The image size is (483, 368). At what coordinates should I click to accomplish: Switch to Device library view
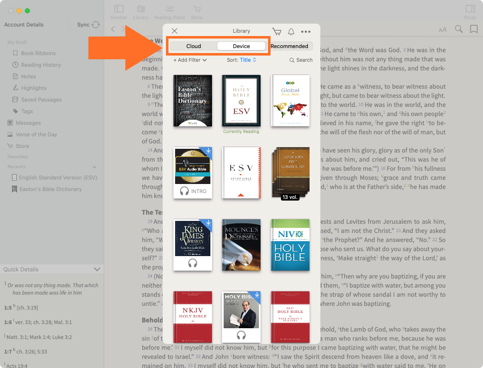pos(241,46)
